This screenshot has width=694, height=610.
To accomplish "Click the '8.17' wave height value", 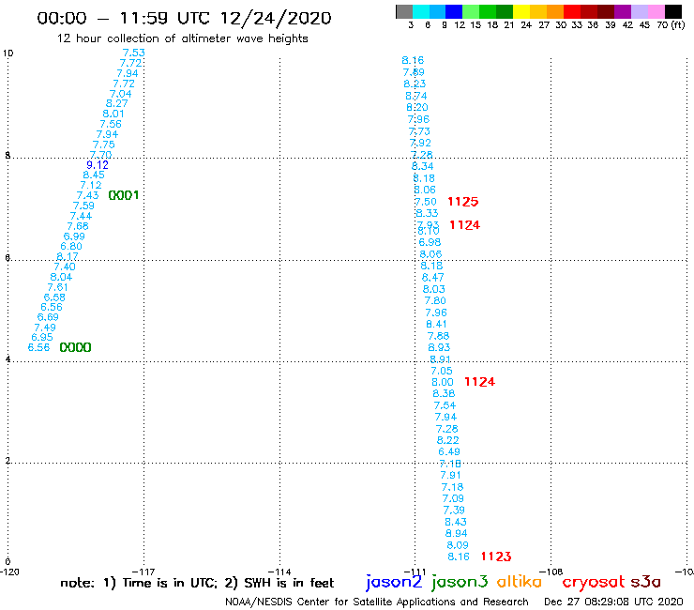I will tap(68, 256).
